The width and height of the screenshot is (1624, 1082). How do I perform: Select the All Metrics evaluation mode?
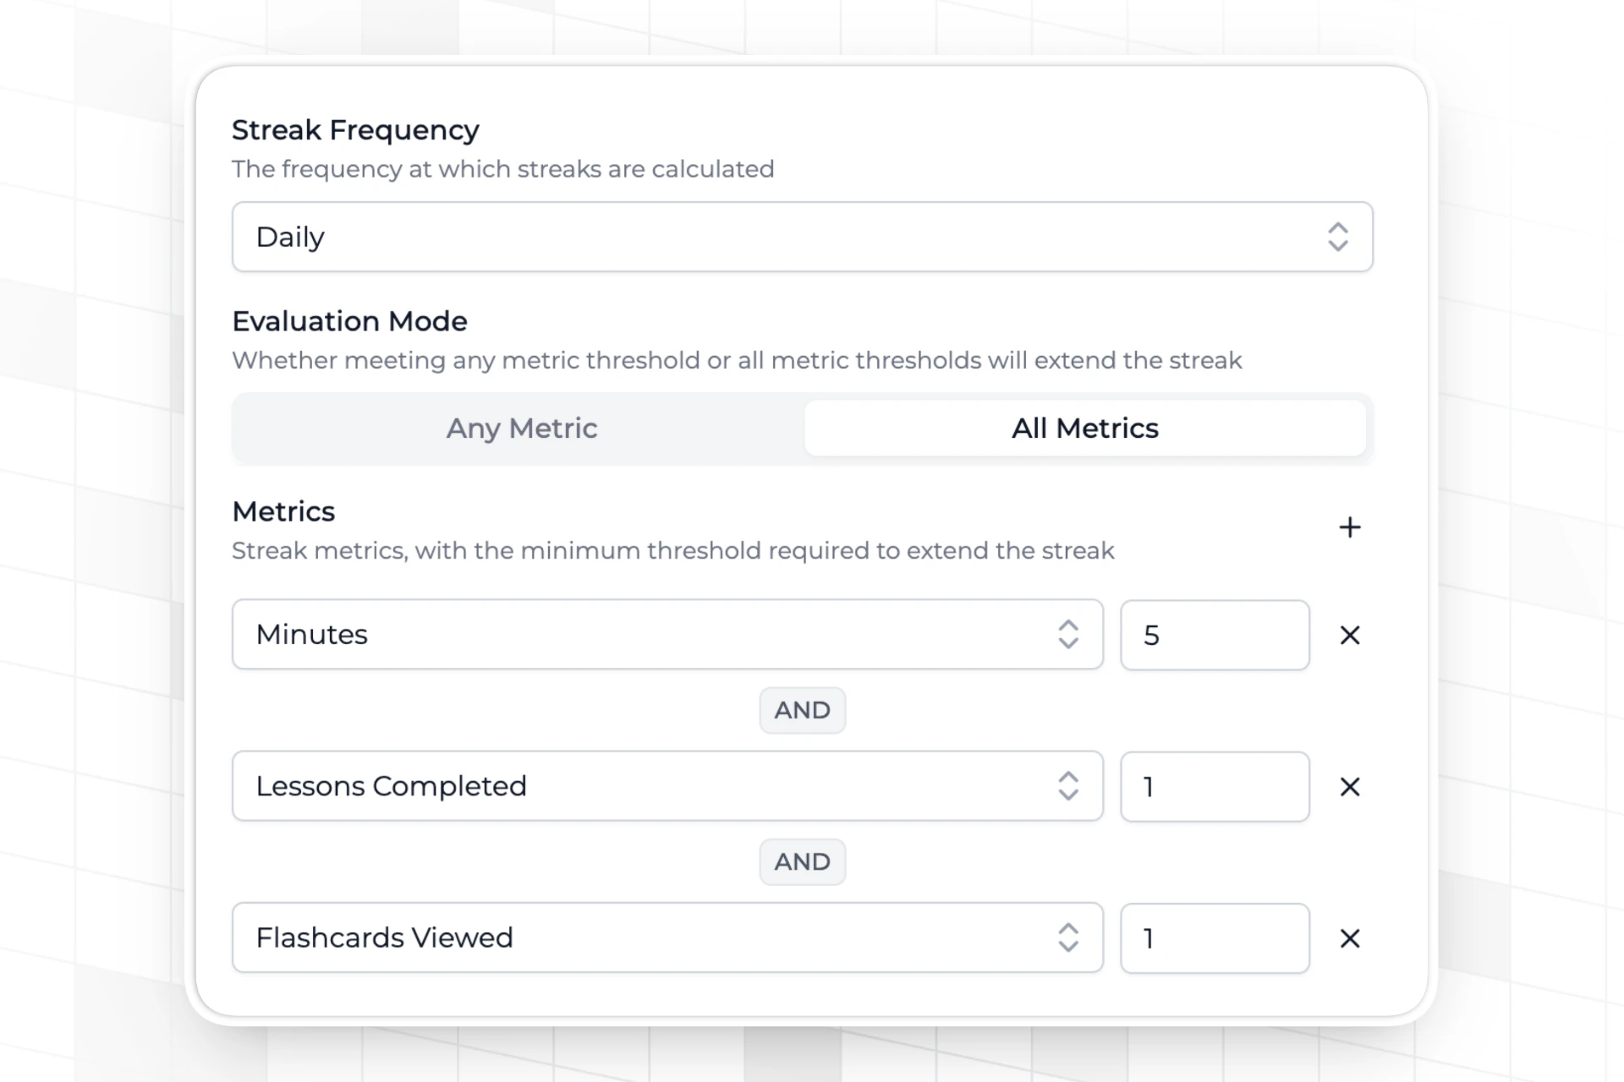pos(1084,429)
